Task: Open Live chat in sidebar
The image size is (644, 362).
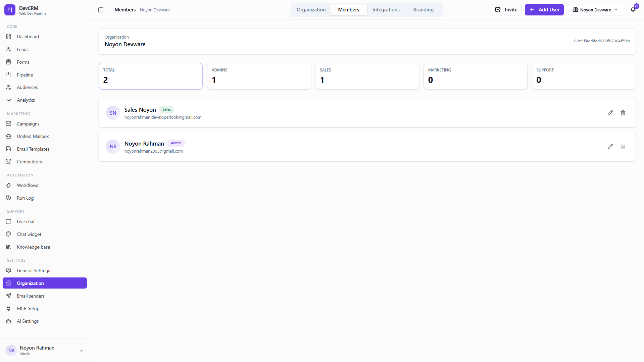Action: pos(45,221)
